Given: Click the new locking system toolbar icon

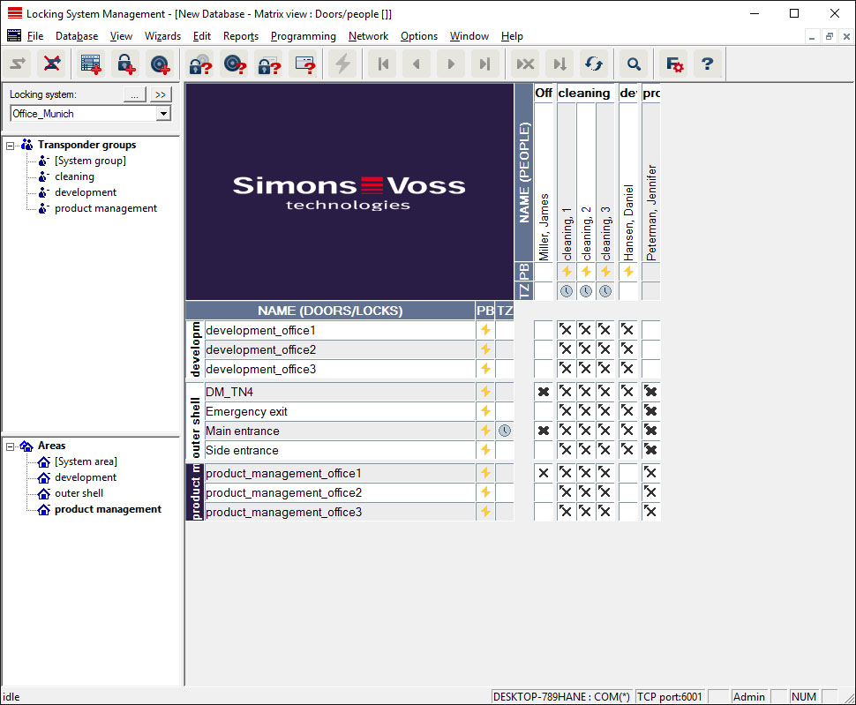Looking at the screenshot, I should 90,64.
